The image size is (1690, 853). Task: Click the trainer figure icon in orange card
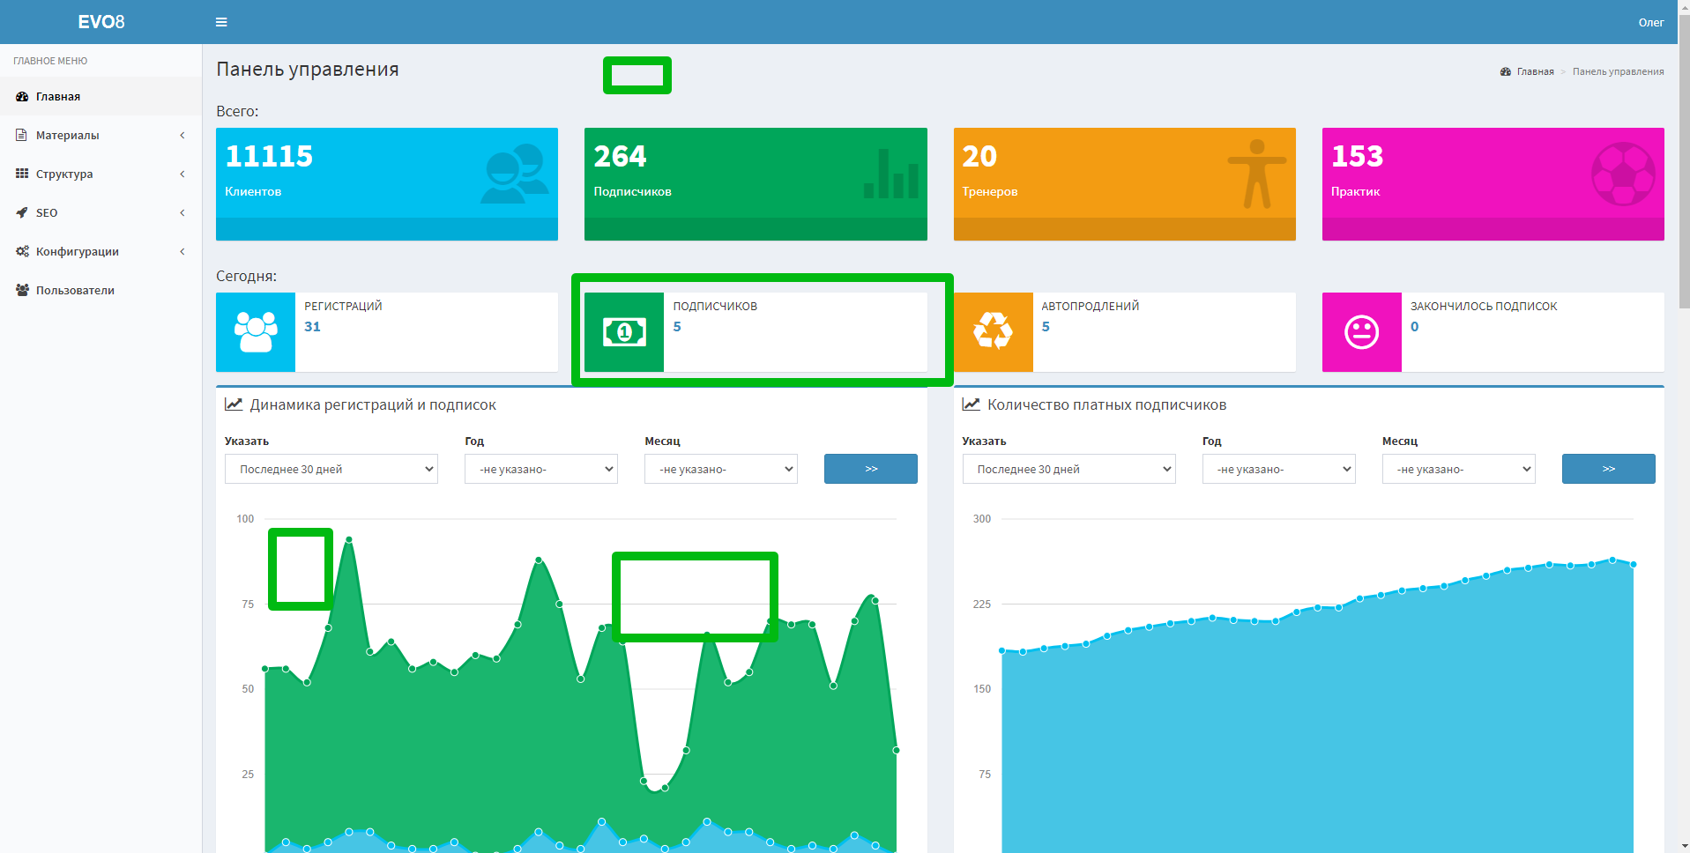(x=1256, y=174)
